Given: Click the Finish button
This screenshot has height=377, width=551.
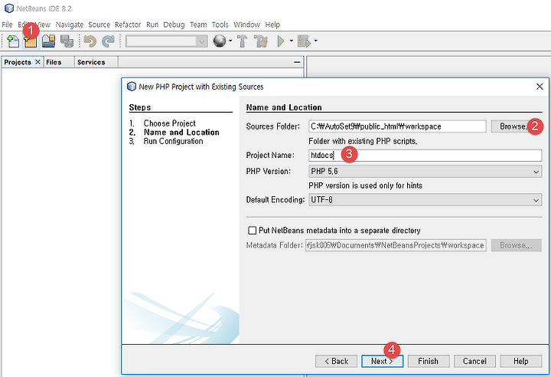Looking at the screenshot, I should click(x=429, y=361).
